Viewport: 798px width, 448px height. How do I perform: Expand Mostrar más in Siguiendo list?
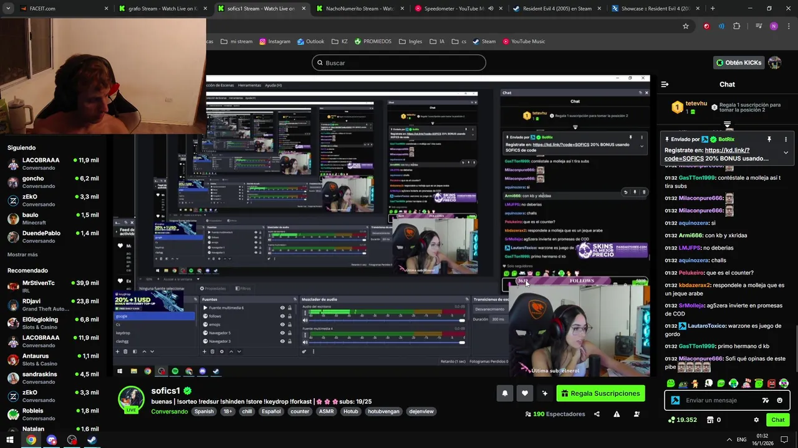pos(22,254)
